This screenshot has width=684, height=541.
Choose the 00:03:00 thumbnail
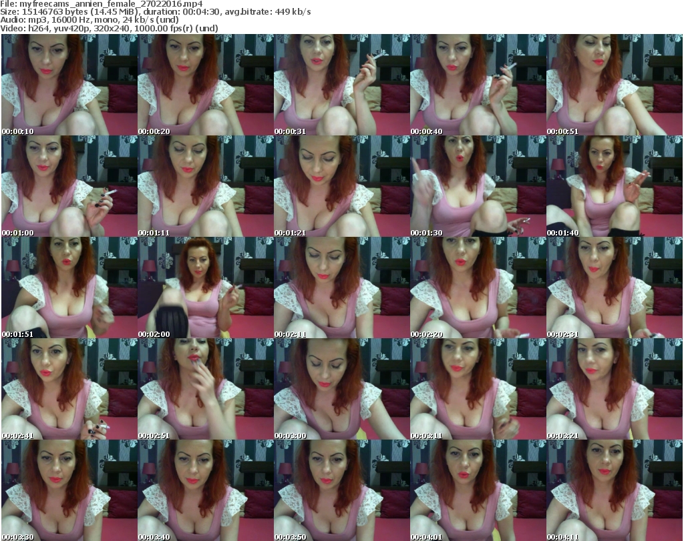(x=342, y=389)
